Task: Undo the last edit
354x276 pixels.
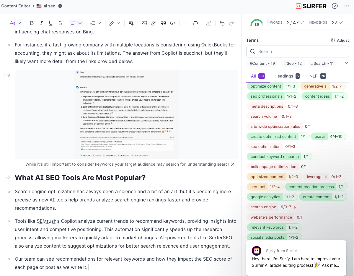Action: point(222,23)
